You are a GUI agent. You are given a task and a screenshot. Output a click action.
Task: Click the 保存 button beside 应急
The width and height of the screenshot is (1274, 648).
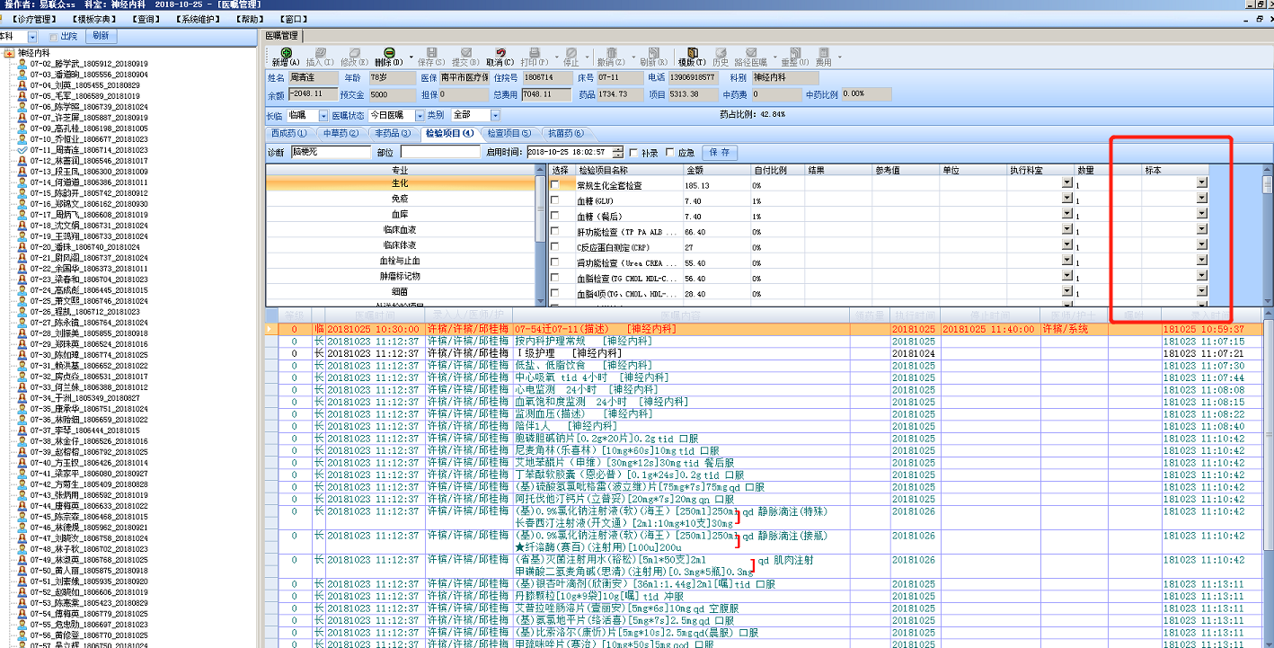pyautogui.click(x=720, y=153)
